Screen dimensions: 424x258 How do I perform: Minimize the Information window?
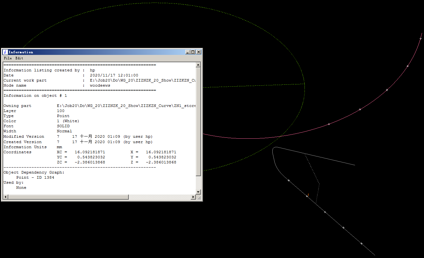[188, 52]
